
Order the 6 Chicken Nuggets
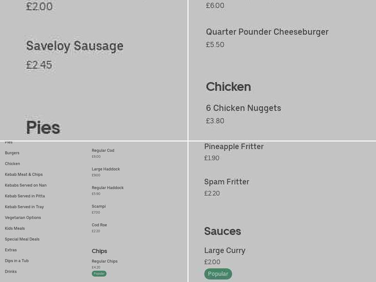click(x=243, y=108)
